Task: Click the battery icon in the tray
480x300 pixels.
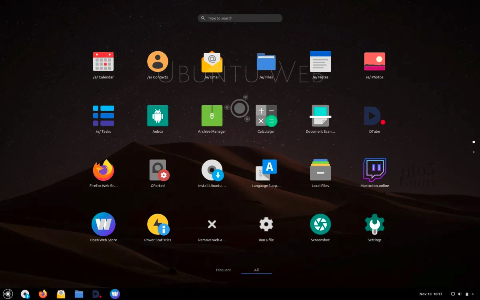Action: click(466, 294)
